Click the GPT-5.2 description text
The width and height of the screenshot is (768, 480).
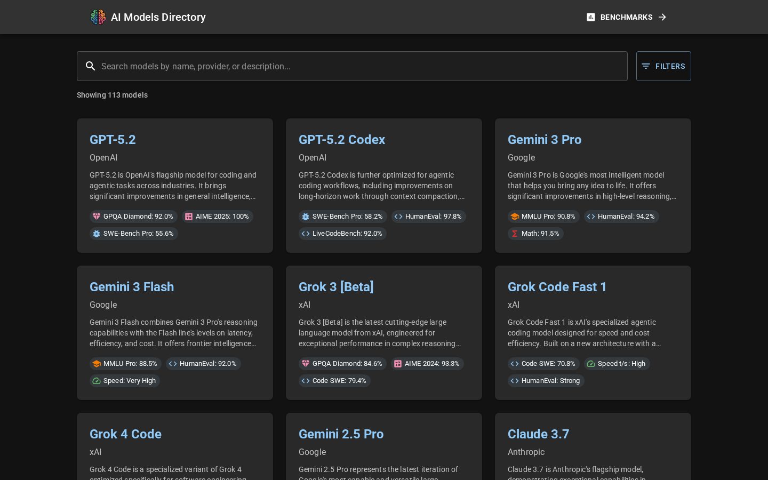coord(174,186)
